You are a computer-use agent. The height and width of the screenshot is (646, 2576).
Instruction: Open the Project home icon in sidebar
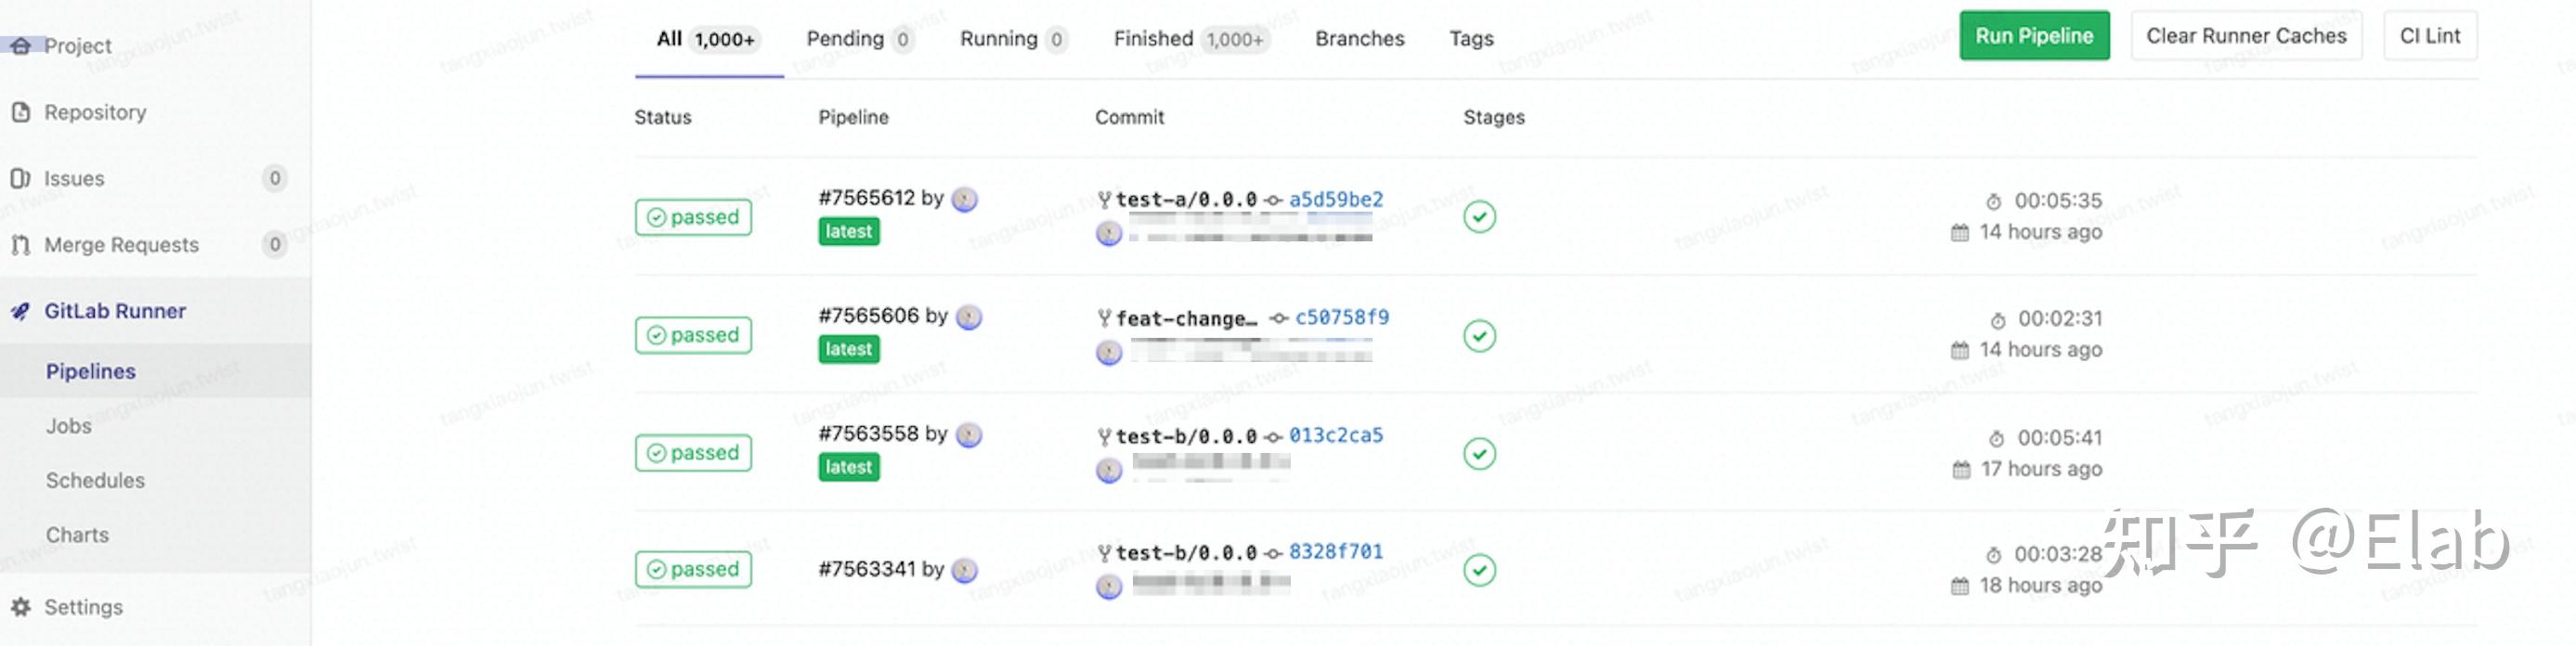click(x=22, y=45)
